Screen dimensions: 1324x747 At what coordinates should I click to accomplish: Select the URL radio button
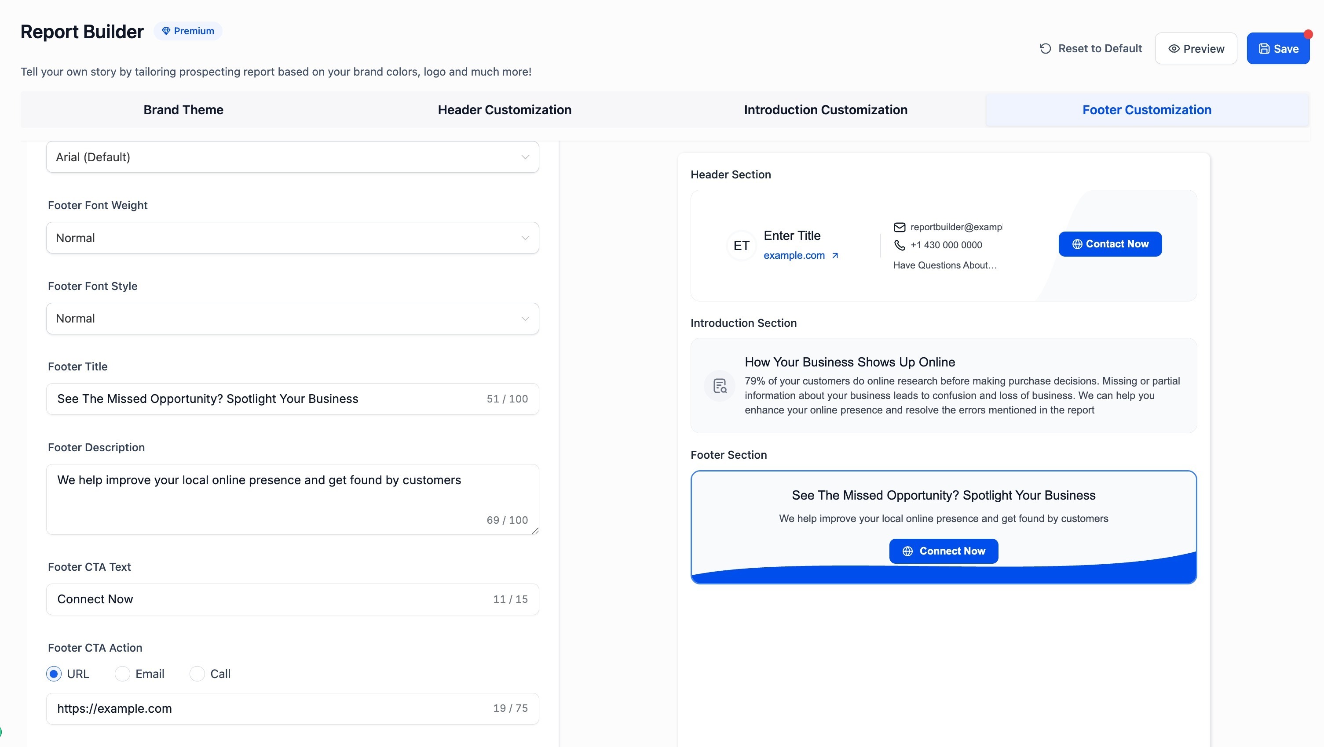pyautogui.click(x=54, y=674)
